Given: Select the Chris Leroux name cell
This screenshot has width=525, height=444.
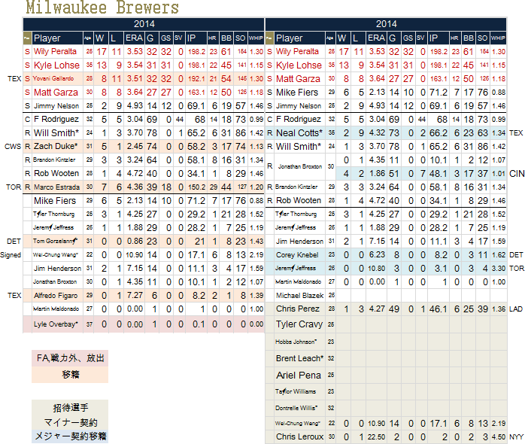Looking at the screenshot, I should coord(299,437).
